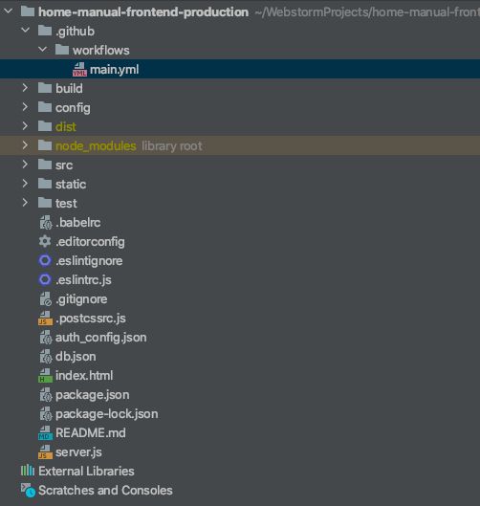480x506 pixels.
Task: Click the package-lock.json file icon
Action: click(46, 414)
